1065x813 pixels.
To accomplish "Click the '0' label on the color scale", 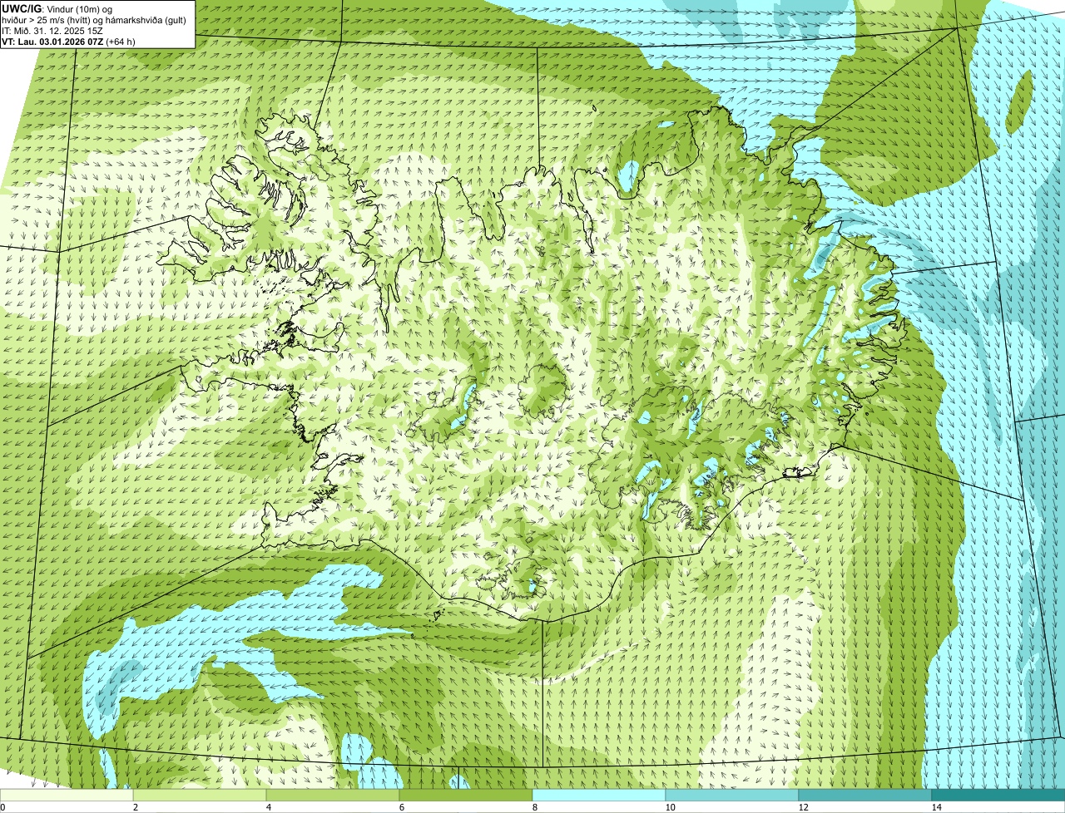I will click(3, 807).
